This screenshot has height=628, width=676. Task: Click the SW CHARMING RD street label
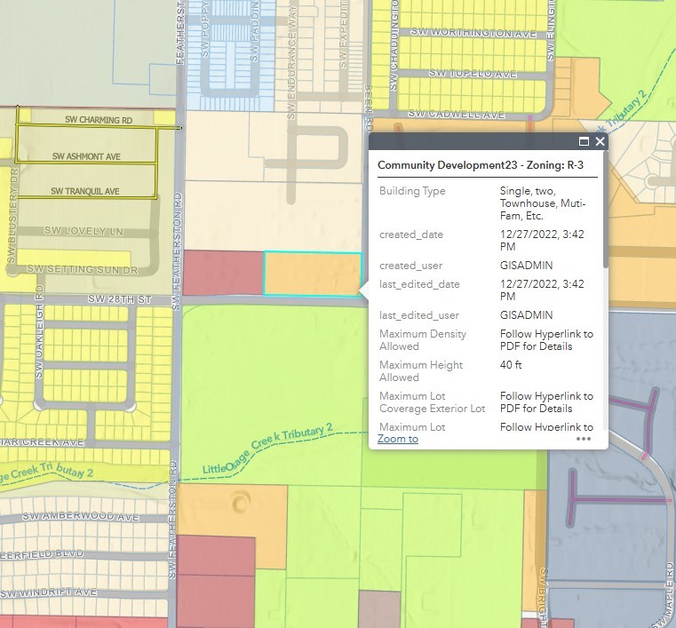point(99,120)
